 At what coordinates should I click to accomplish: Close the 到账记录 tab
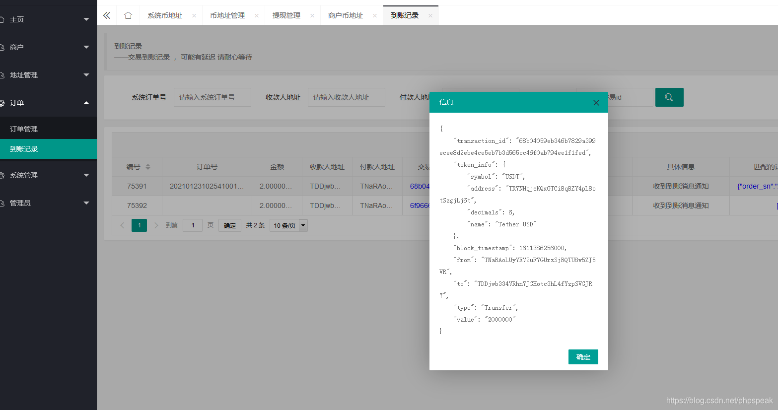click(x=430, y=16)
